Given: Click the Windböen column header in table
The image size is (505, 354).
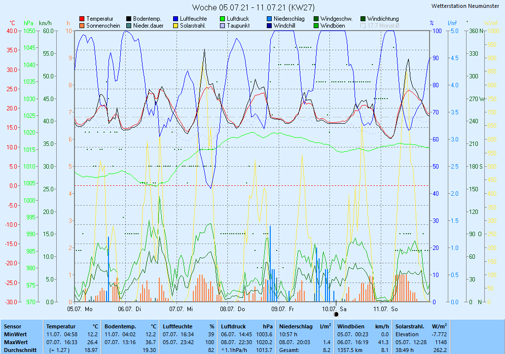Looking at the screenshot, I should pos(350,326).
